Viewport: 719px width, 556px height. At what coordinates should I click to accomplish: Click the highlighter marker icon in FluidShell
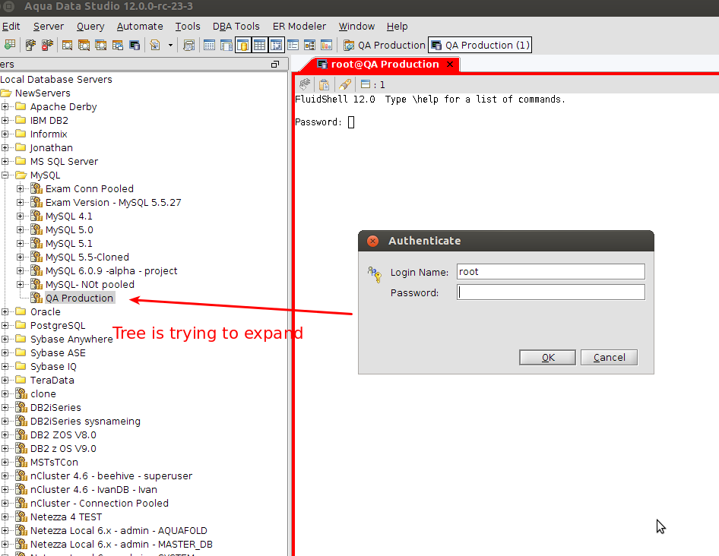345,84
